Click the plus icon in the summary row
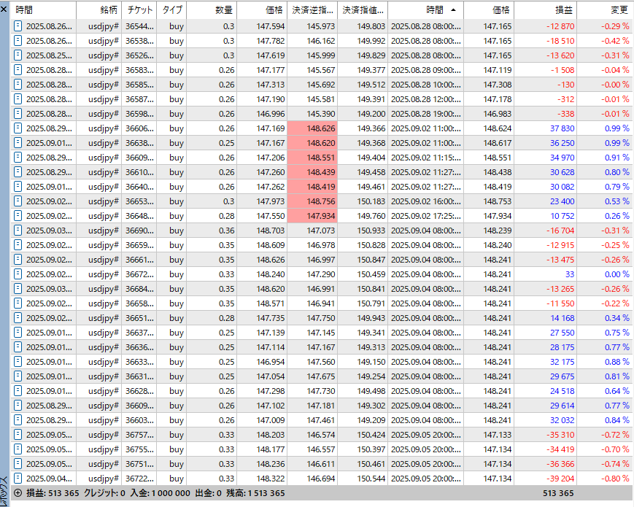The height and width of the screenshot is (507, 634). (x=18, y=493)
